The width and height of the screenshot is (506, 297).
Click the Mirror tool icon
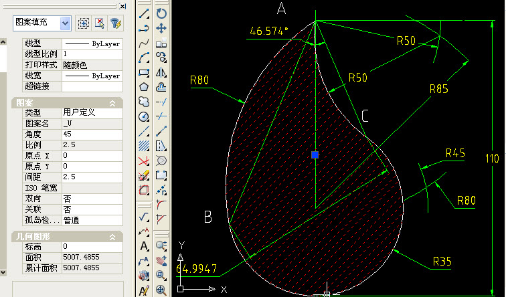point(161,72)
